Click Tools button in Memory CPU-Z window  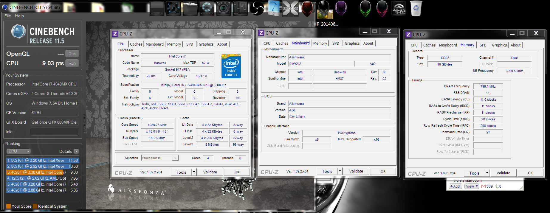click(474, 173)
